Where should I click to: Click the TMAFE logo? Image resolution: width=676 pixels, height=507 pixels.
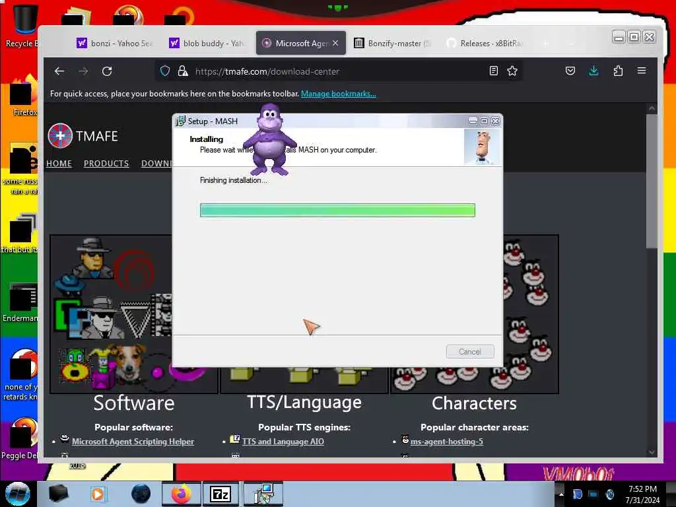pyautogui.click(x=83, y=136)
